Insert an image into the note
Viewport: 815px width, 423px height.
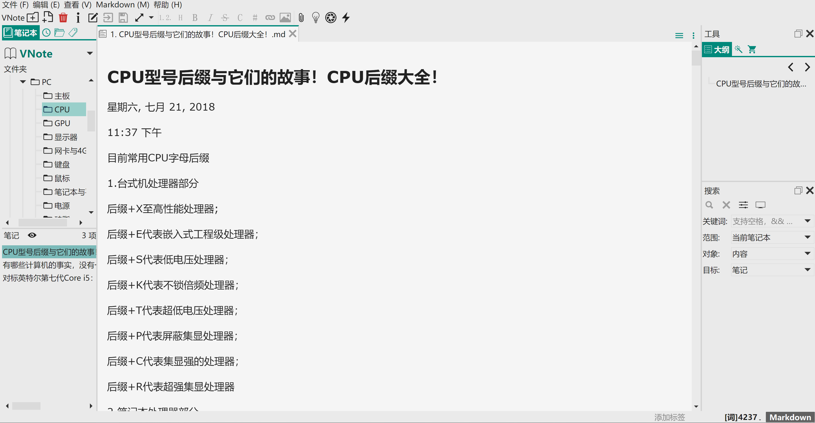285,18
